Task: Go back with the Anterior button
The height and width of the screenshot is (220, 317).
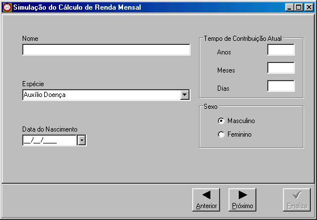Action: 206,200
